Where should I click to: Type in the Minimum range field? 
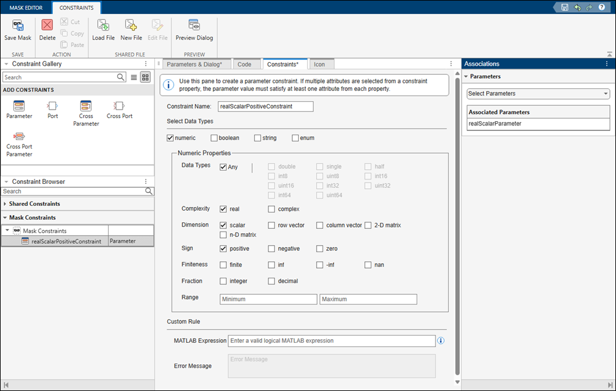pos(268,299)
